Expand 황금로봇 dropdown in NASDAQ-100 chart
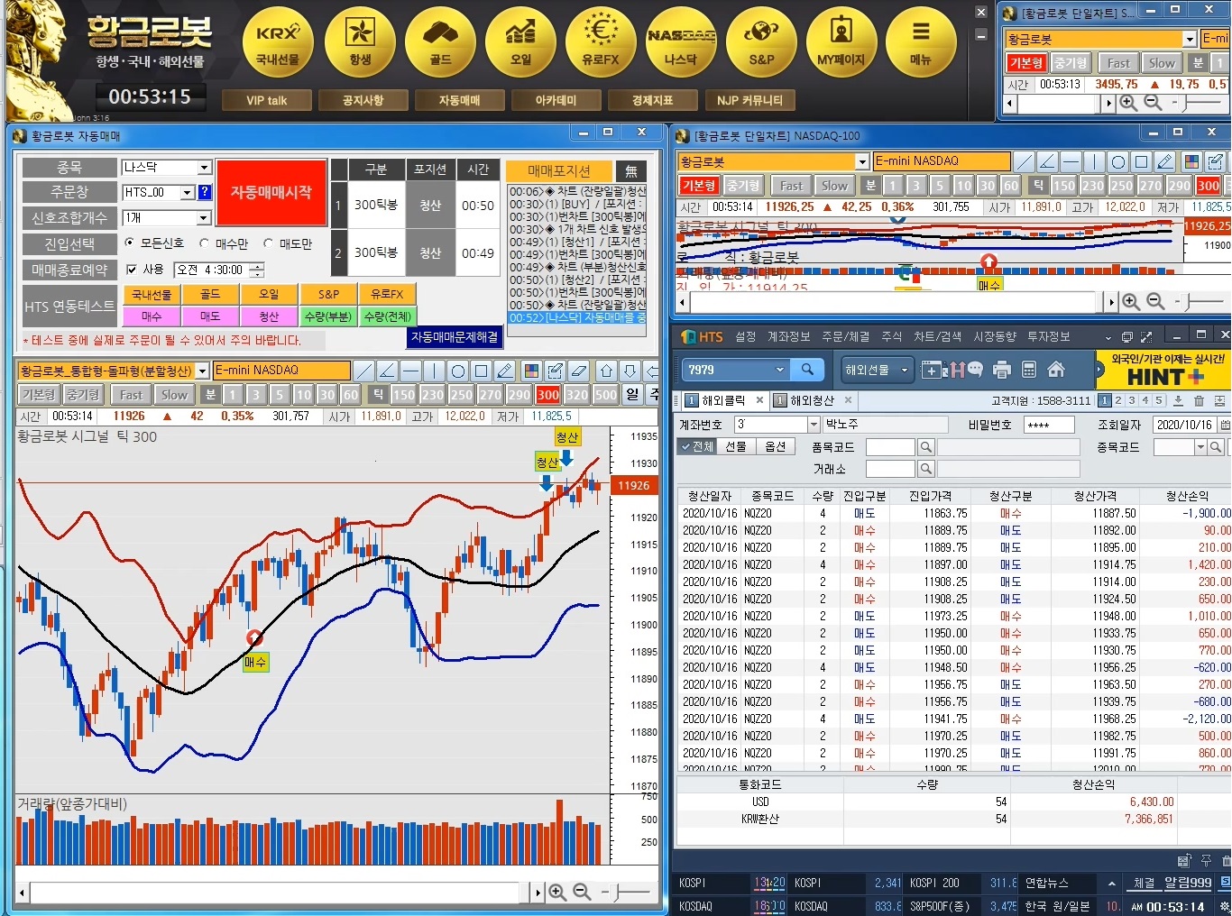The width and height of the screenshot is (1232, 916). point(862,161)
